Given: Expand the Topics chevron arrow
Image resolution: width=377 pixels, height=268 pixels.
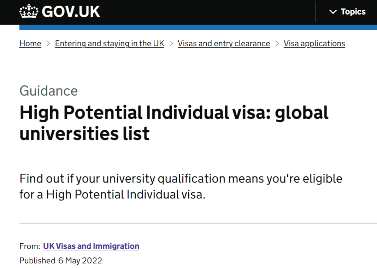Looking at the screenshot, I should tap(333, 12).
